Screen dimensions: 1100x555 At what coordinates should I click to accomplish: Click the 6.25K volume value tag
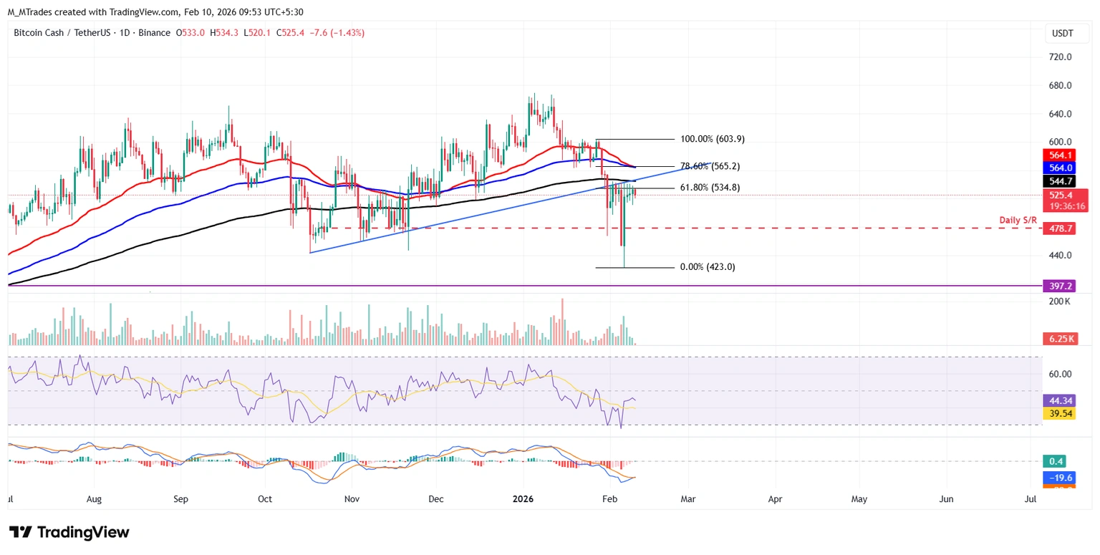pyautogui.click(x=1060, y=338)
